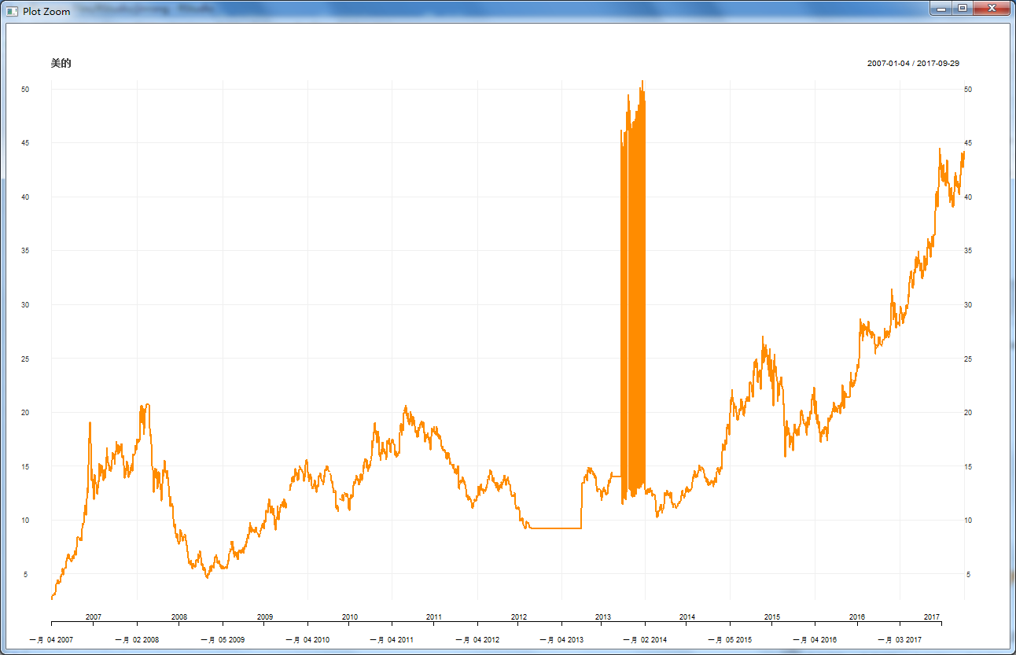The height and width of the screenshot is (655, 1016).
Task: Click the tick label 一月 04 2013
Action: pyautogui.click(x=561, y=640)
